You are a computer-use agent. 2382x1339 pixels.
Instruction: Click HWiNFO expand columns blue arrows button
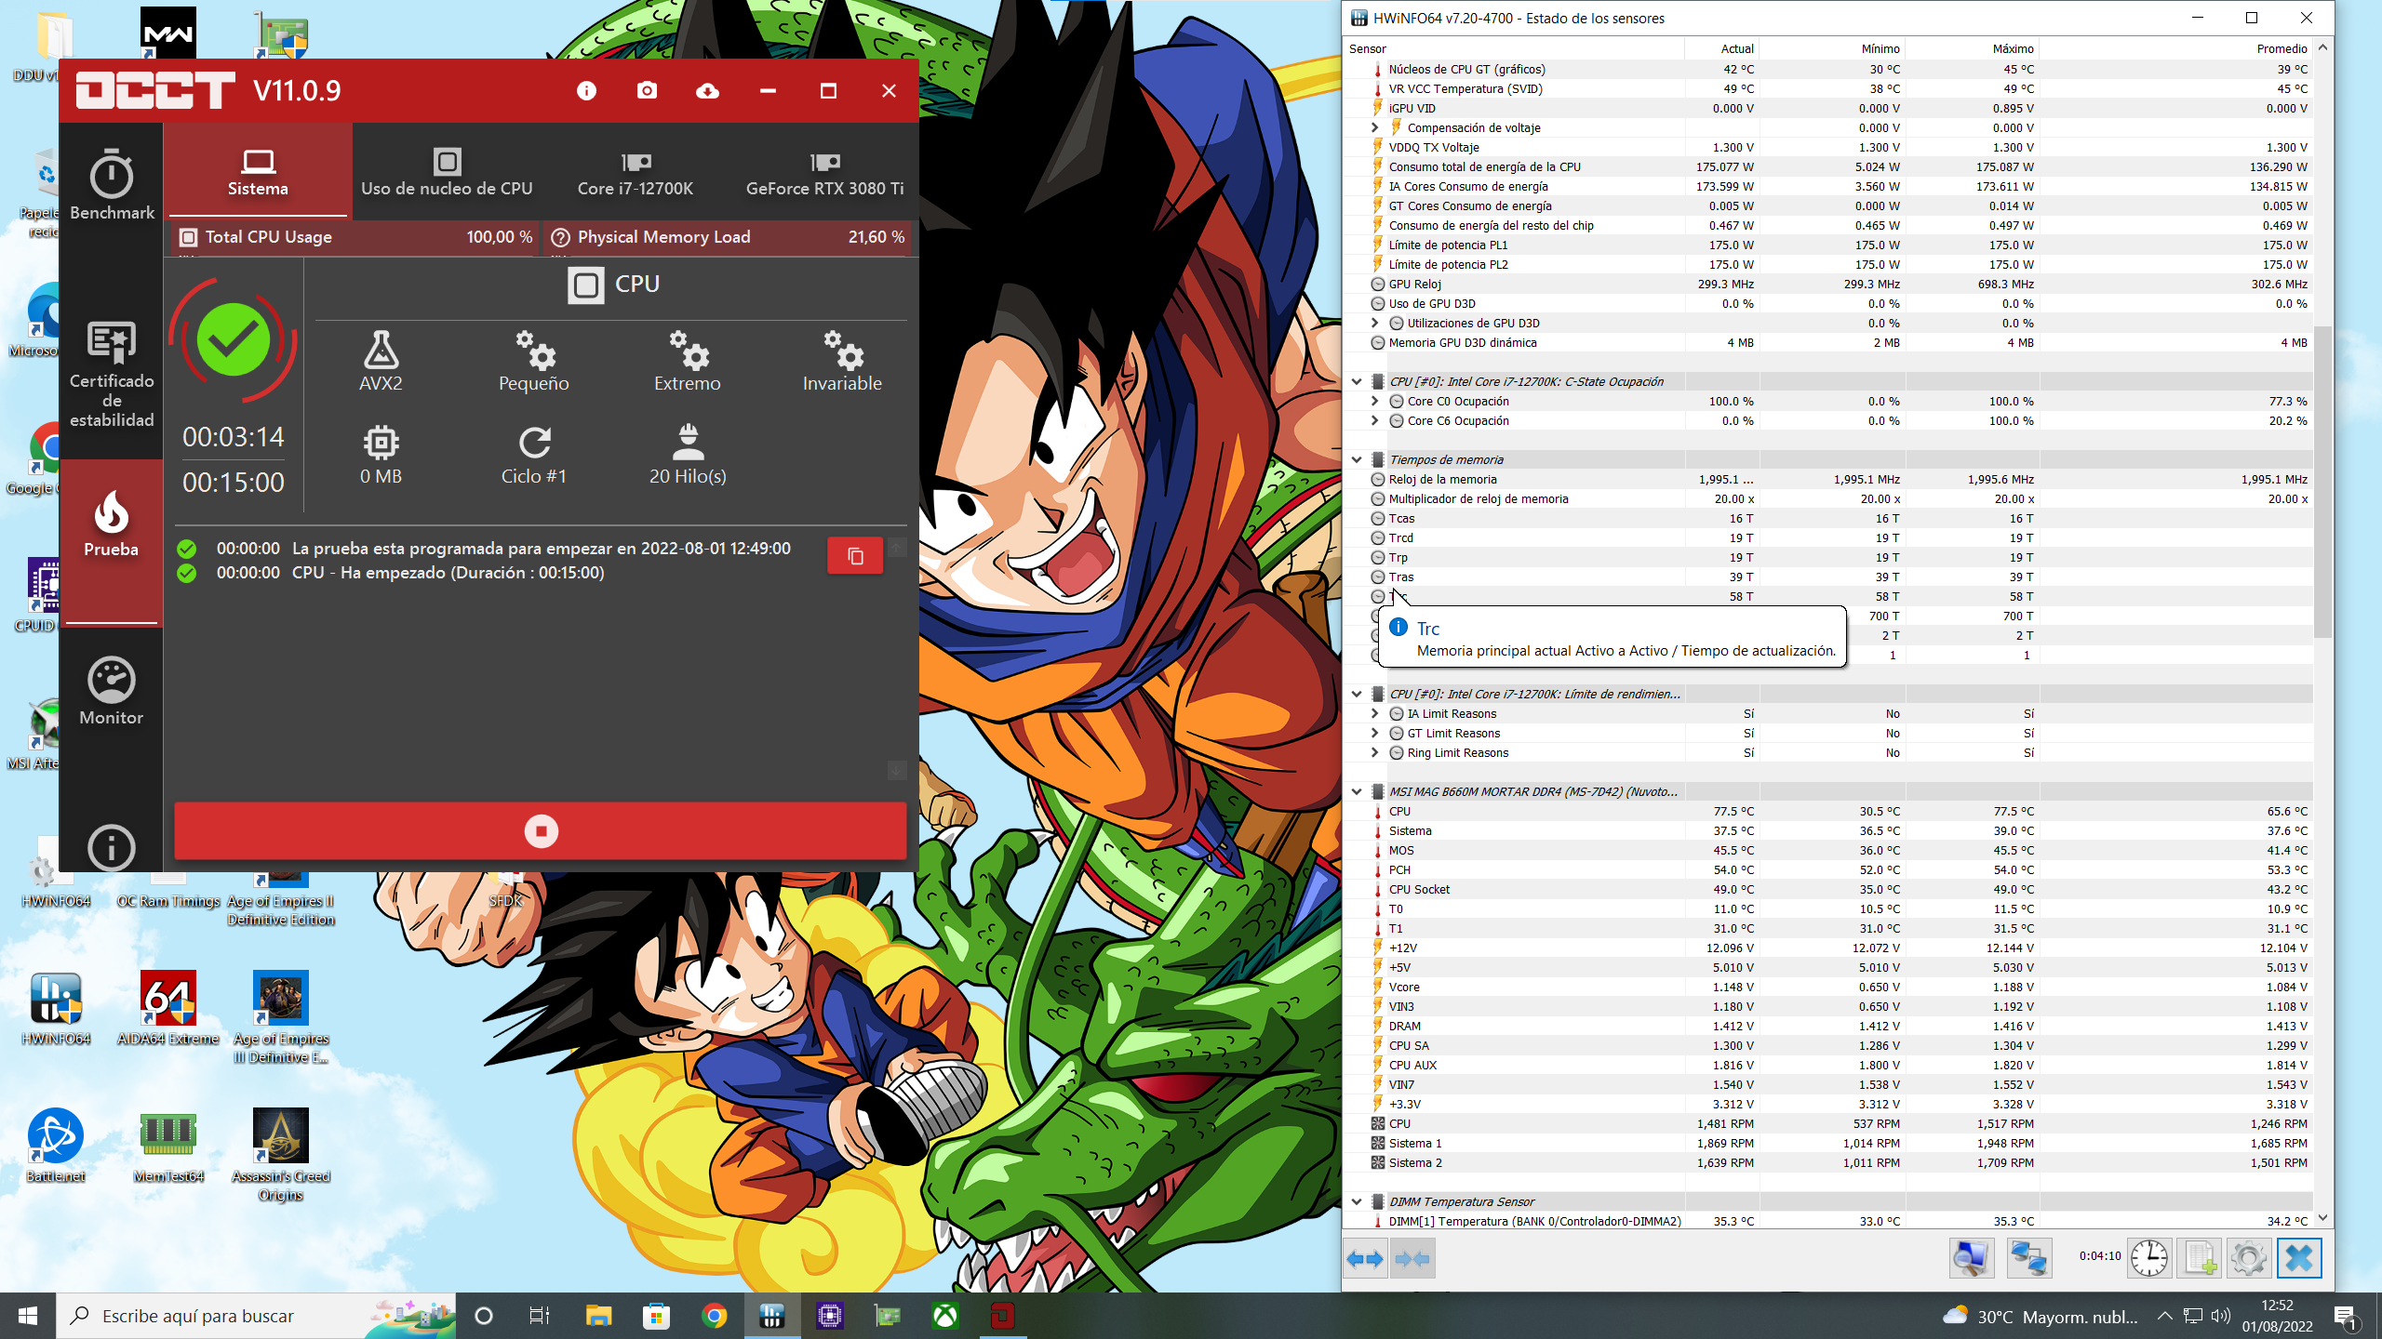[x=1365, y=1259]
